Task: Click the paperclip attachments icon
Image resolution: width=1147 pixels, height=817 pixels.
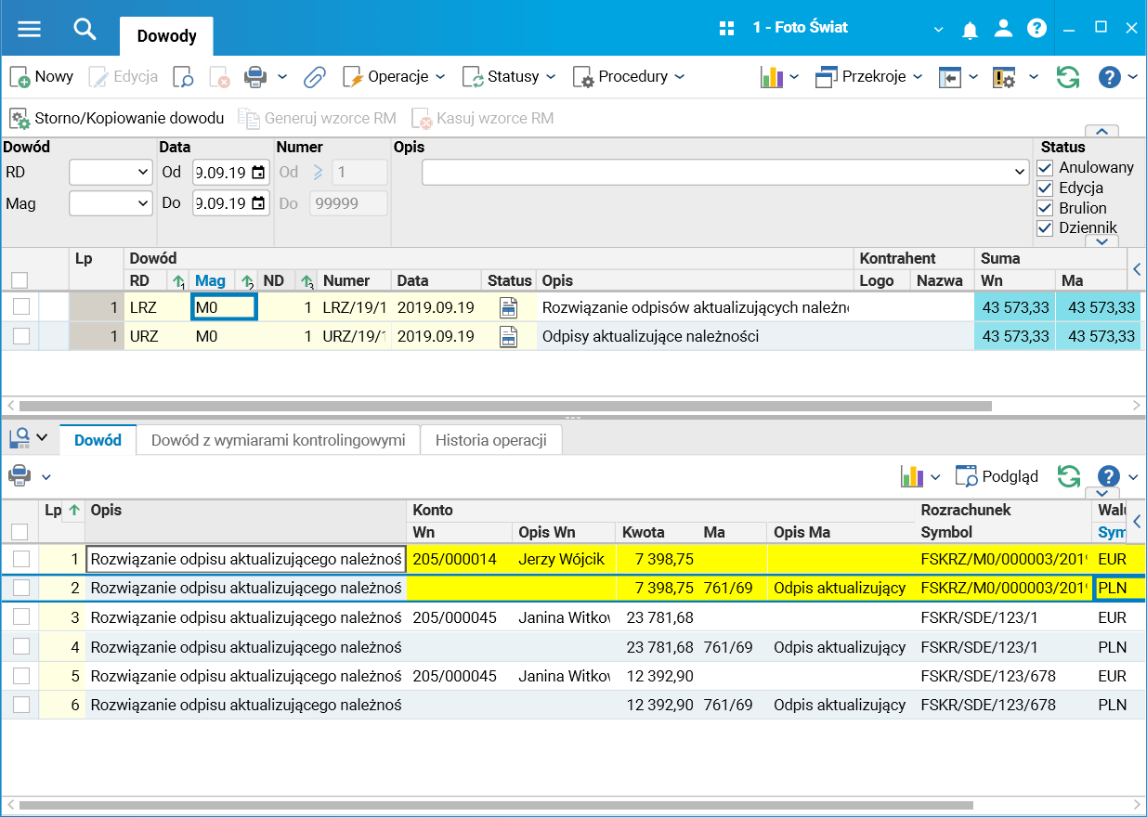Action: click(315, 77)
